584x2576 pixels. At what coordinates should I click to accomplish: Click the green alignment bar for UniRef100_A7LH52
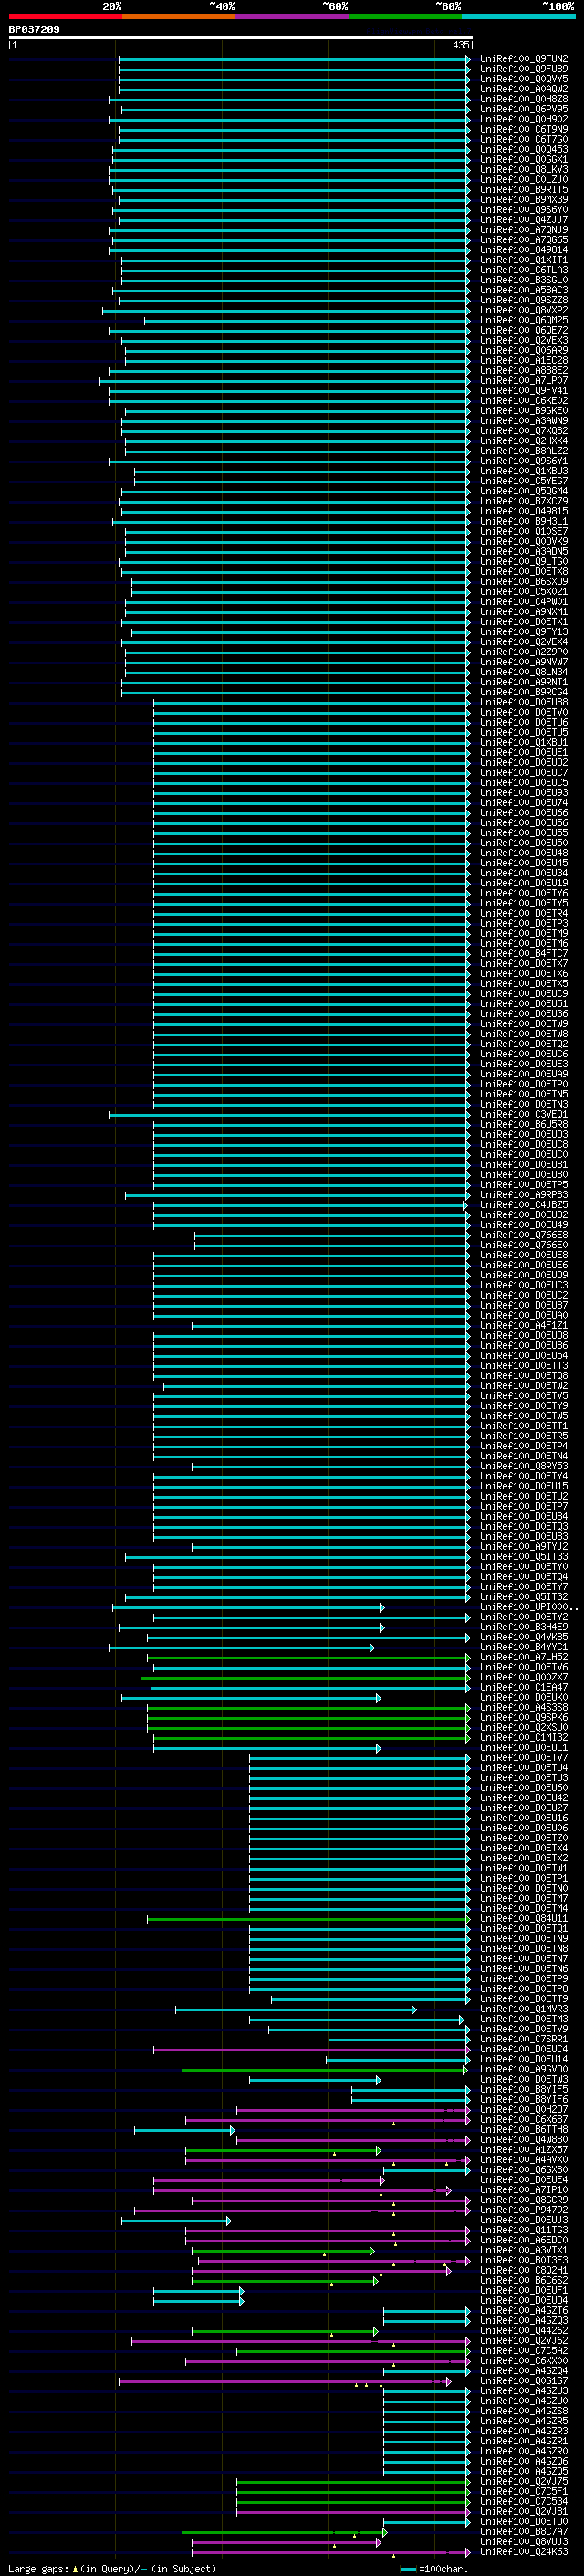[308, 1658]
